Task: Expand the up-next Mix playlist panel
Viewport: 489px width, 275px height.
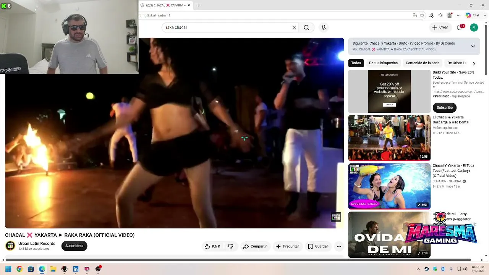Action: [x=473, y=46]
